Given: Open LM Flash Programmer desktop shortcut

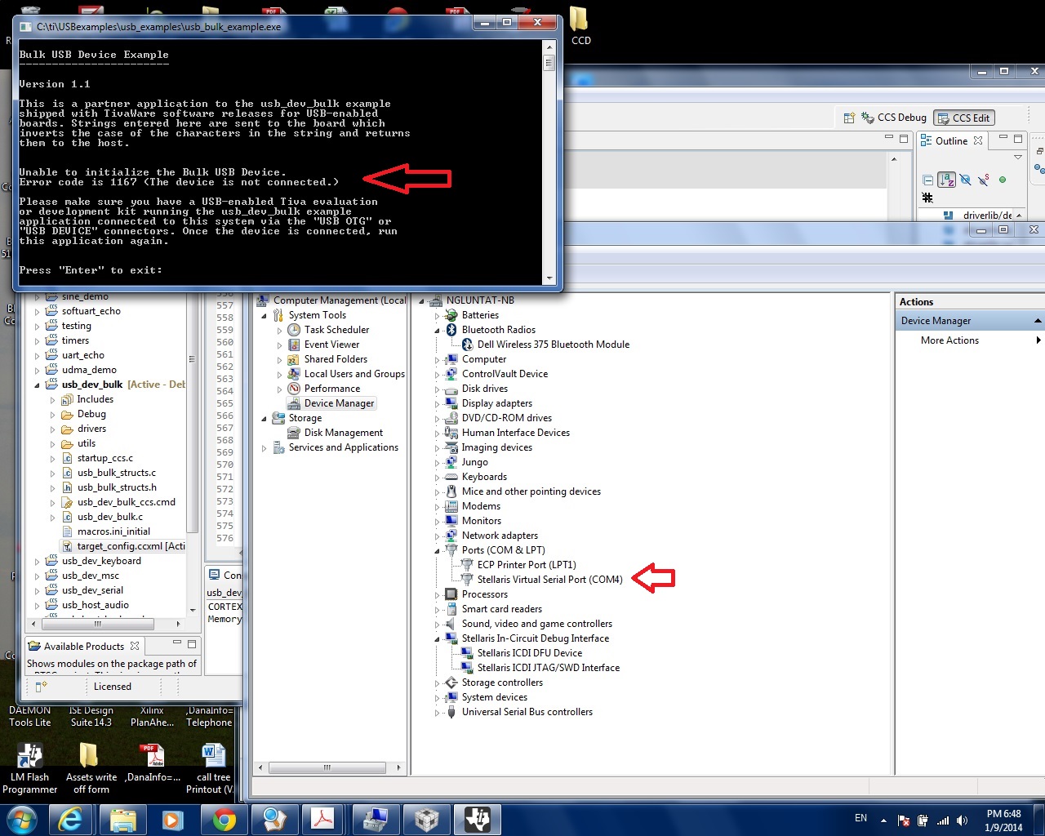Looking at the screenshot, I should pyautogui.click(x=29, y=768).
